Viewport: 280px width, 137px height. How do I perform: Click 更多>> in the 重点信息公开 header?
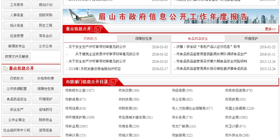pos(270,29)
